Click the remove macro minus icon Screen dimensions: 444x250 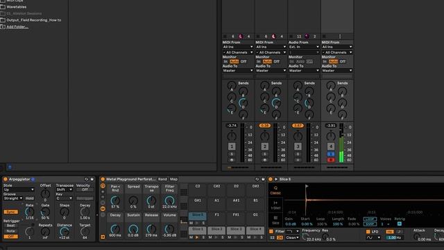tap(103, 197)
